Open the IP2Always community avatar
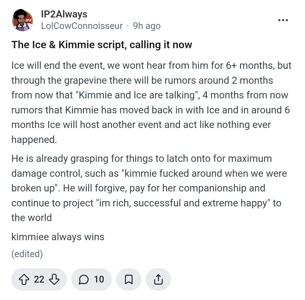Screen dimensions: 305x300 (x=22, y=20)
